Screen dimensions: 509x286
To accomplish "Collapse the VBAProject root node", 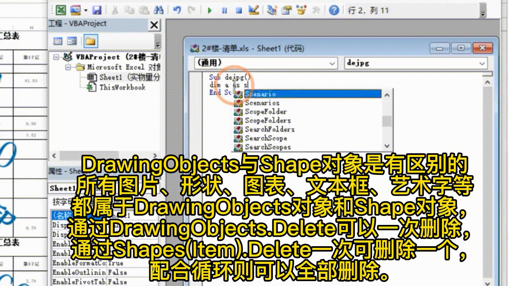I will [x=56, y=58].
